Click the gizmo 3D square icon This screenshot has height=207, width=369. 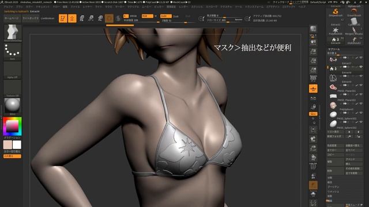pos(109,18)
